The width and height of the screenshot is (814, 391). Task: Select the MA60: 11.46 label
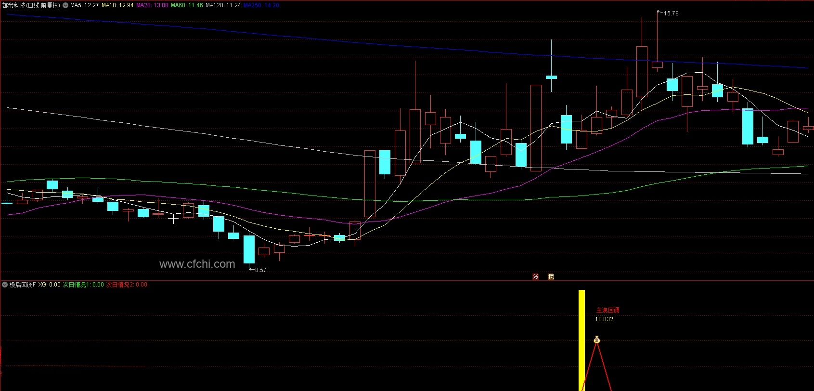tap(187, 5)
